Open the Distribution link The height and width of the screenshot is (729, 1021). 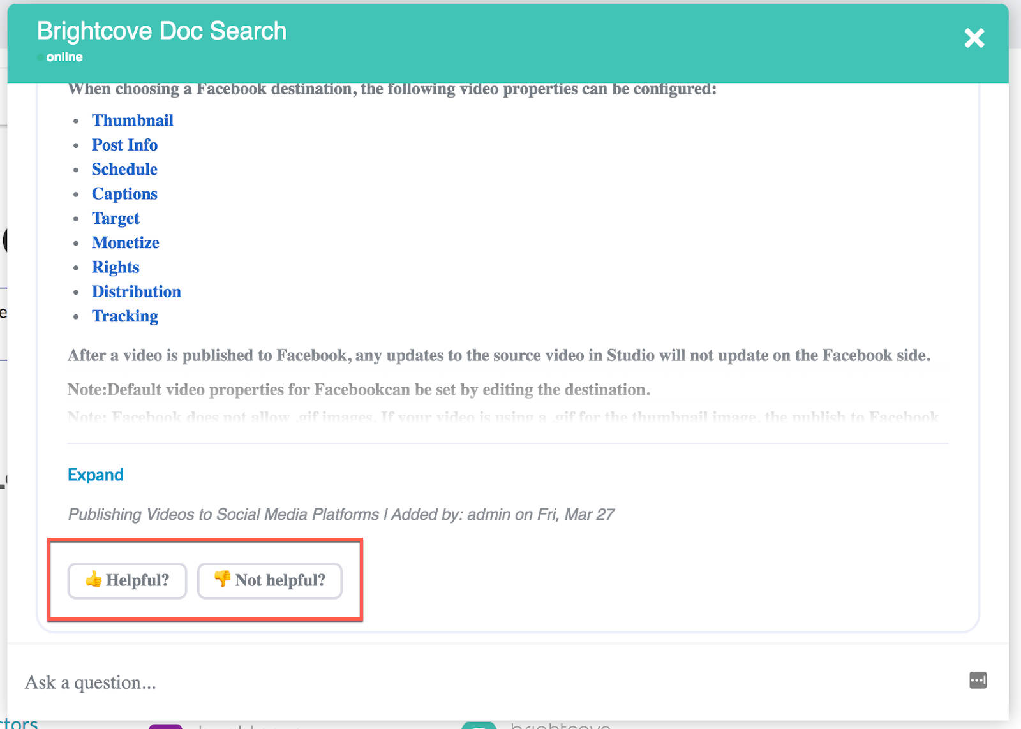136,291
